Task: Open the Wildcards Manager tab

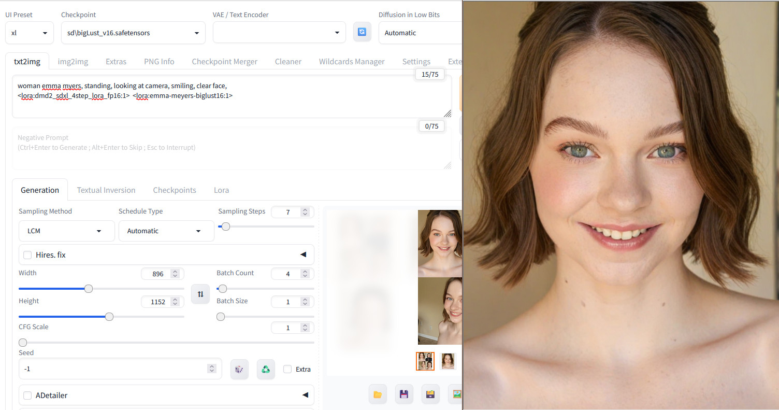Action: [352, 62]
